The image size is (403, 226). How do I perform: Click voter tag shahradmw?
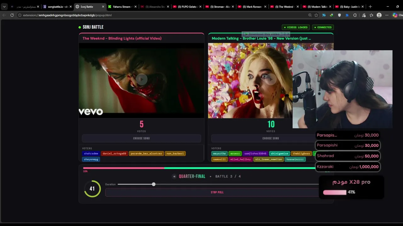click(x=91, y=153)
